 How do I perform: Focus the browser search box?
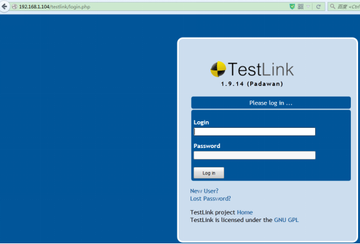[344, 6]
